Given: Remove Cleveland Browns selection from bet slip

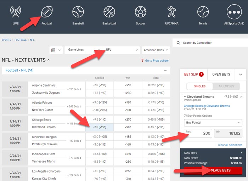Looking at the screenshot, I should (x=241, y=97).
